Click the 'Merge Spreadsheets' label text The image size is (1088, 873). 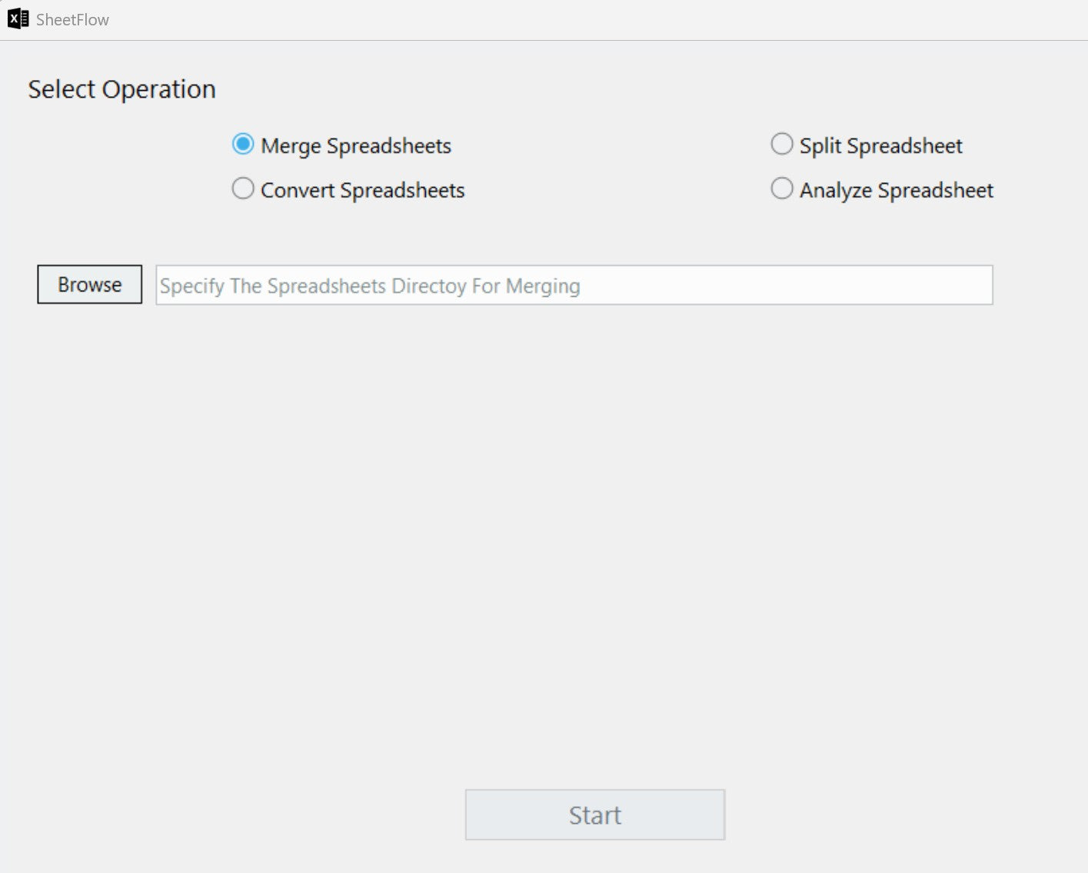point(355,146)
